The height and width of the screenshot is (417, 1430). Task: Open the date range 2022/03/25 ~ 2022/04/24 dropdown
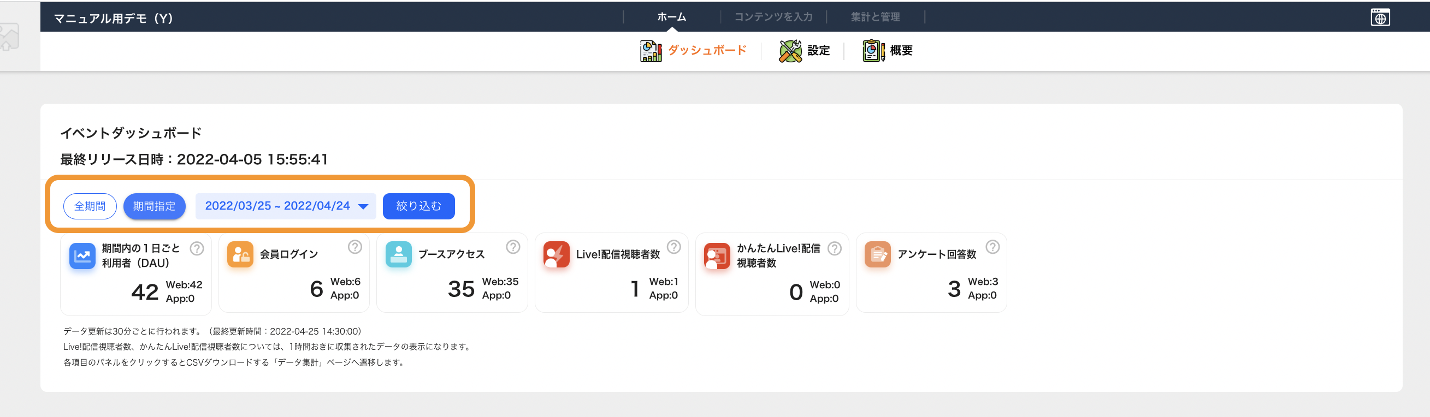(285, 206)
